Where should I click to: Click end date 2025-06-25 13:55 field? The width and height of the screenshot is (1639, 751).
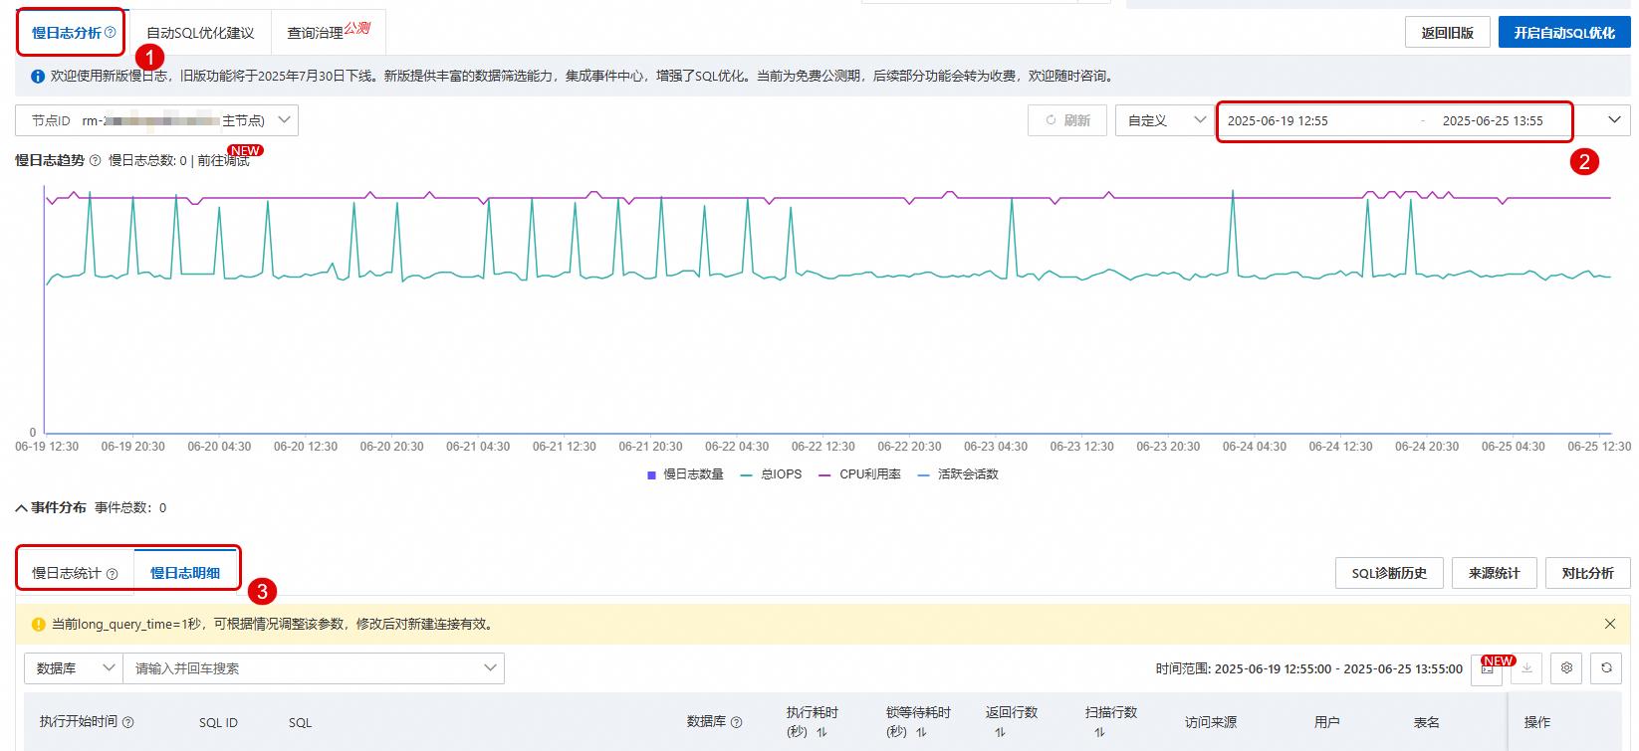pyautogui.click(x=1493, y=121)
